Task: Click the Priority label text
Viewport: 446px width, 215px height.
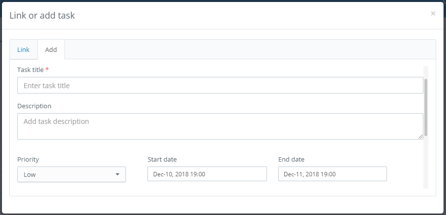Action: click(x=28, y=160)
